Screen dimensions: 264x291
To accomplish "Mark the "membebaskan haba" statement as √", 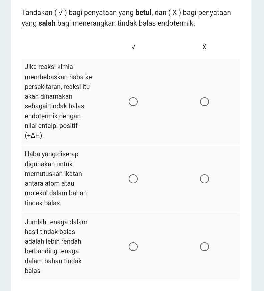I will pos(133,102).
